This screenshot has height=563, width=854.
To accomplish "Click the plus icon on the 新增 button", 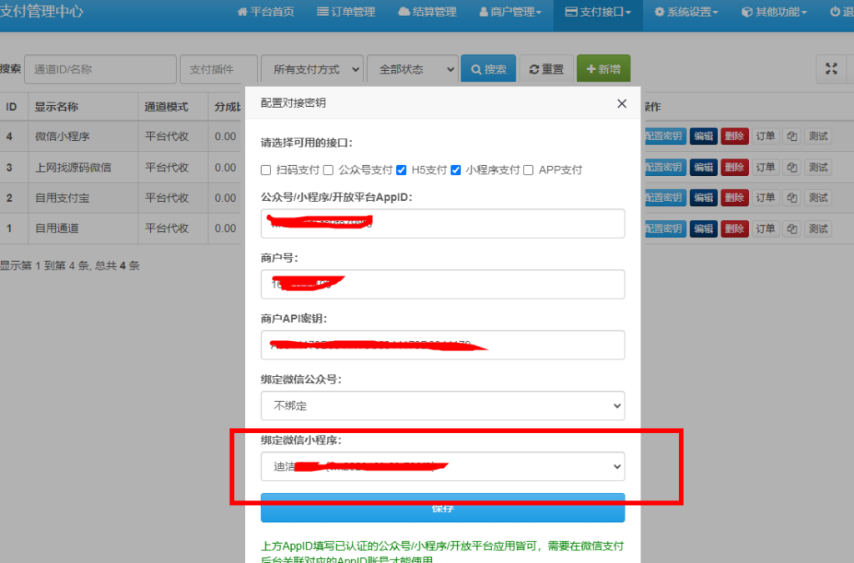I will click(x=590, y=68).
